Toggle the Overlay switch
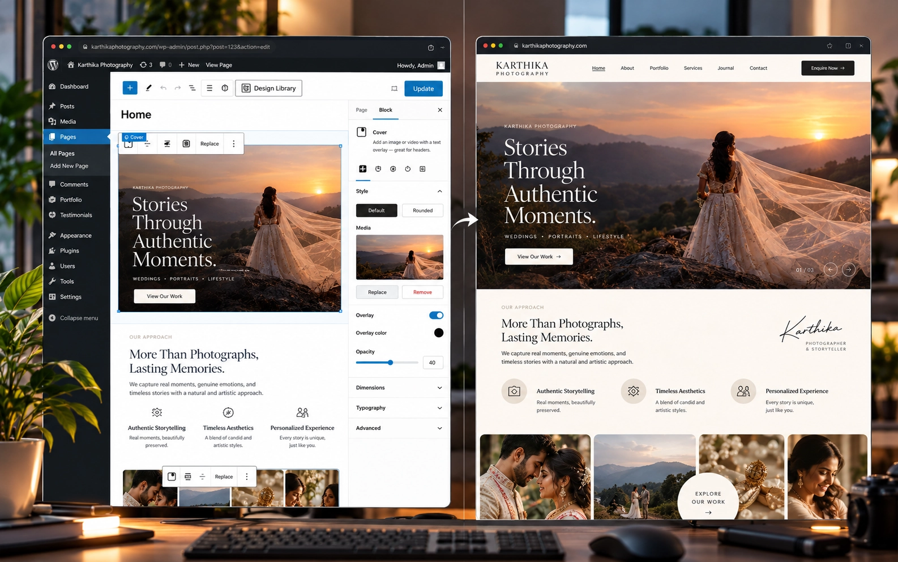Image resolution: width=898 pixels, height=562 pixels. click(436, 316)
